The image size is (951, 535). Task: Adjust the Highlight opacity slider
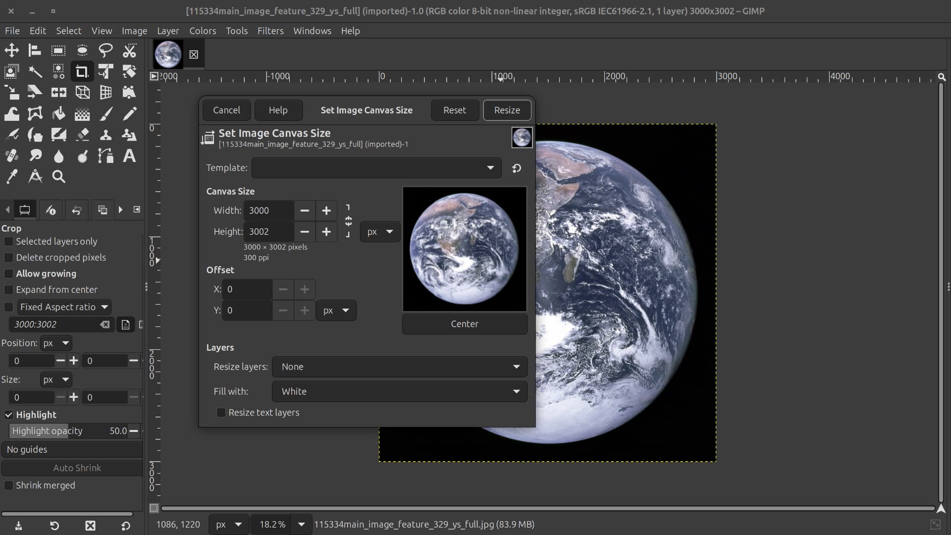pos(68,431)
